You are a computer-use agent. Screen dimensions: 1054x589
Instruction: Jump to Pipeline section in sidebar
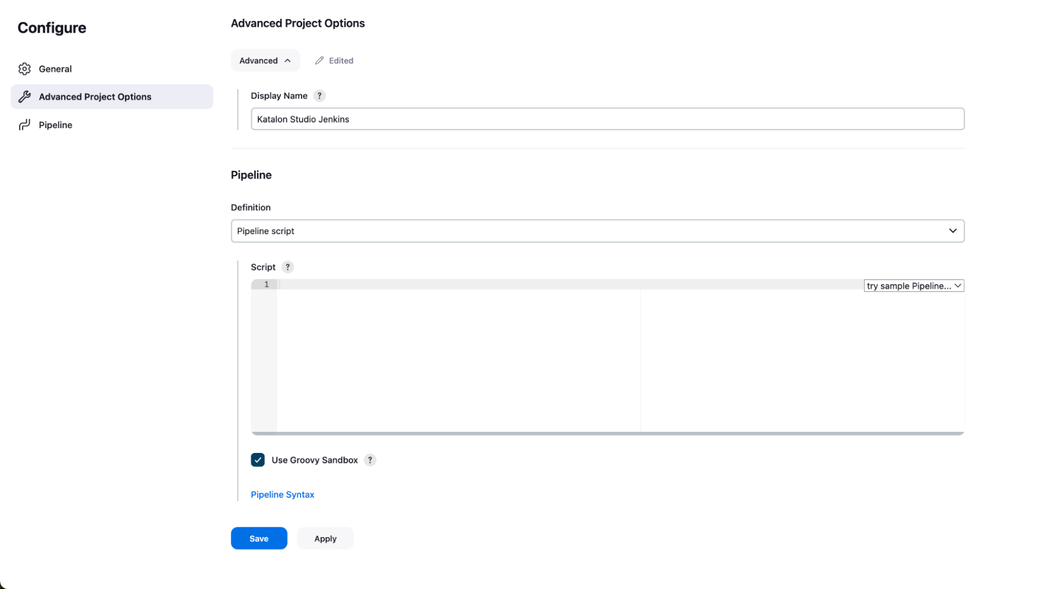coord(112,125)
